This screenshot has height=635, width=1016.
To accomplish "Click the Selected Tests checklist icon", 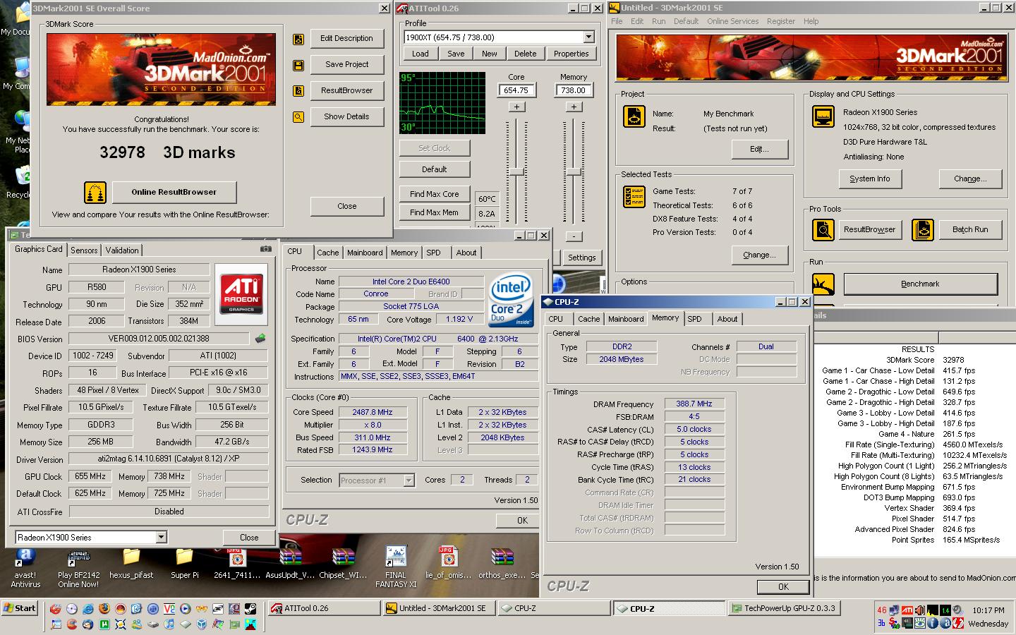I will point(634,197).
